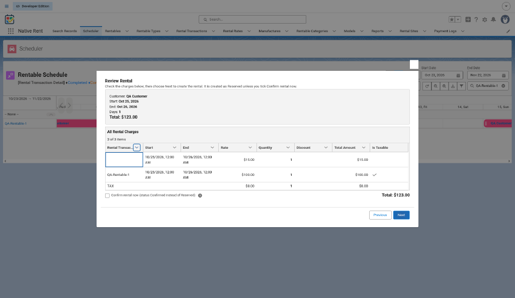Open the App Launcher grid icon
This screenshot has height=298, width=515.
(11, 31)
